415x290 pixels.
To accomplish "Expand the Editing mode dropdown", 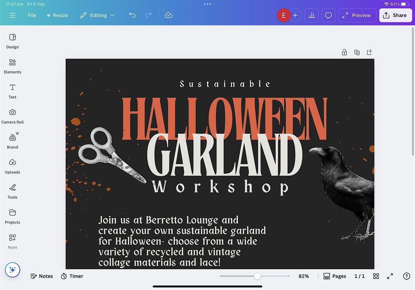I will point(97,15).
